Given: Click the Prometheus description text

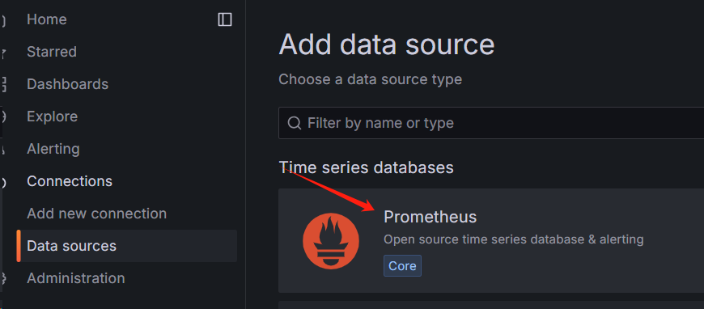Looking at the screenshot, I should [x=514, y=239].
